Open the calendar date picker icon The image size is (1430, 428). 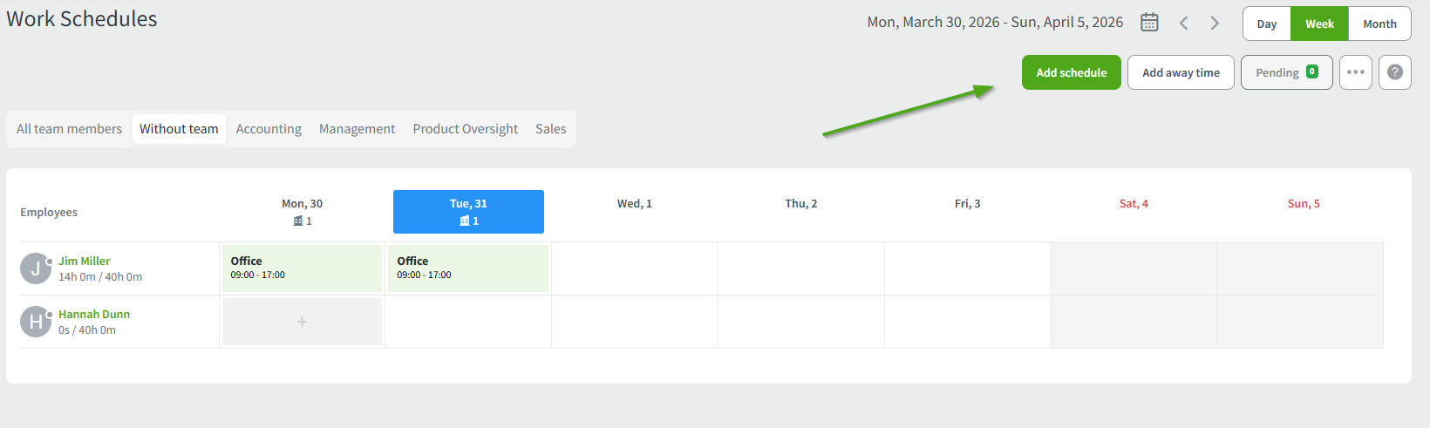[1149, 23]
